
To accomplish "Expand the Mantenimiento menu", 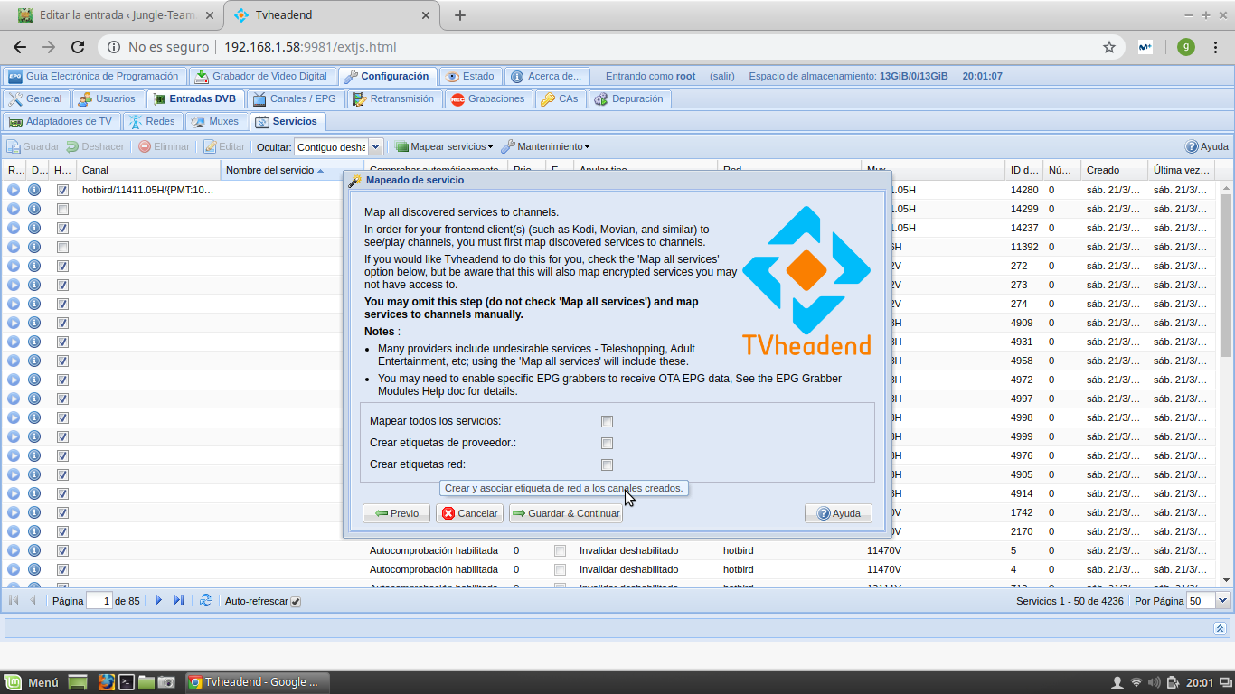I will tap(546, 146).
